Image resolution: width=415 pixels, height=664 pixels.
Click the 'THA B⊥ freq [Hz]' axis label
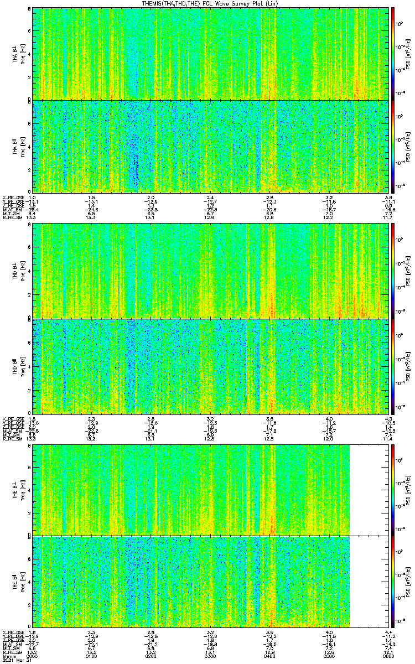18,54
